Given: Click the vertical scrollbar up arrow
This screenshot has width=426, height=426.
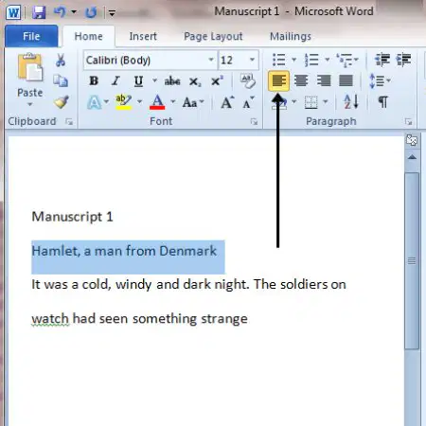Looking at the screenshot, I should 412,157.
